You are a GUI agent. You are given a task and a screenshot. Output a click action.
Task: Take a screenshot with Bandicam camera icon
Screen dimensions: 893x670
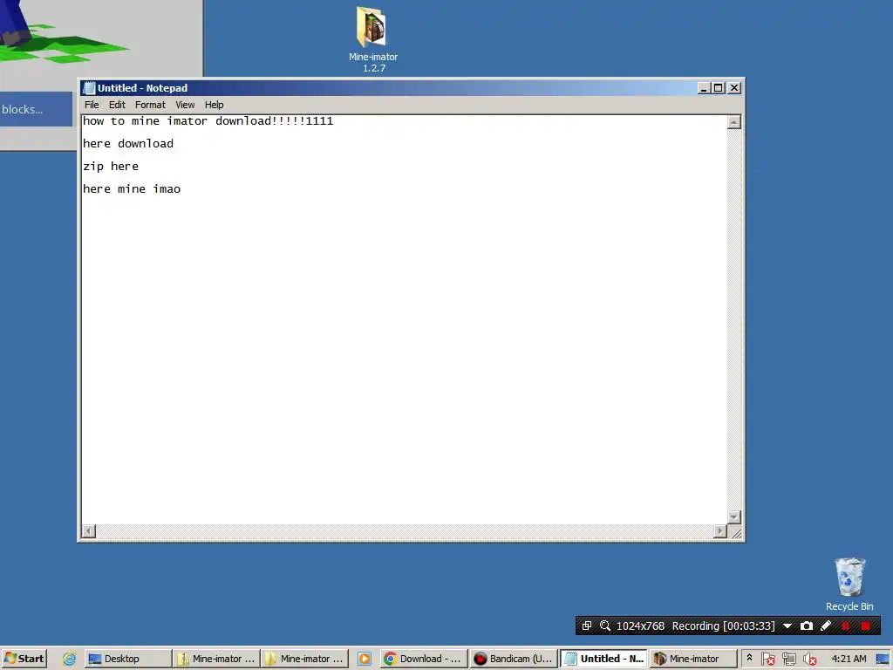(807, 626)
